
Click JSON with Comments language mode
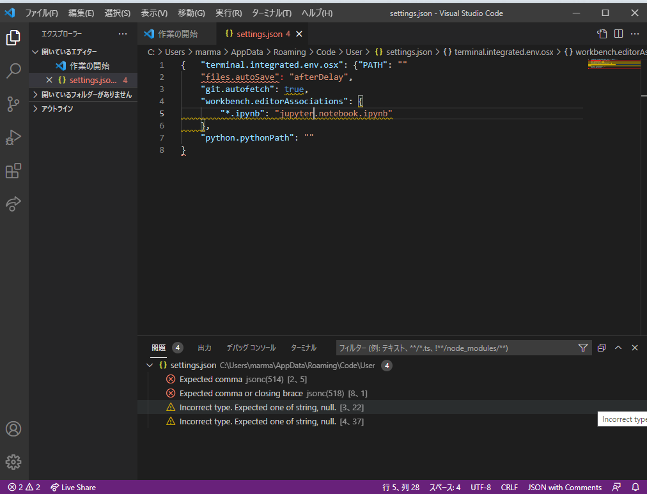564,487
